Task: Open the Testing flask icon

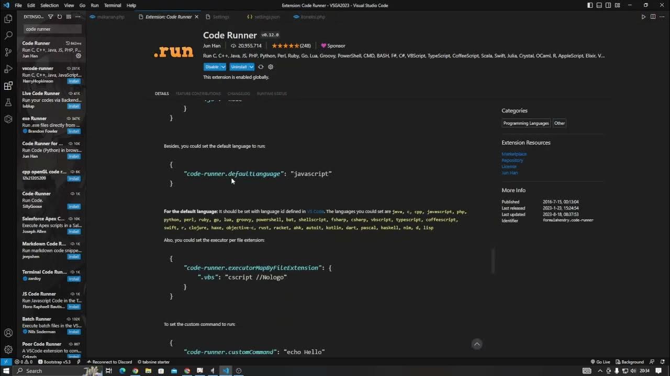Action: [x=8, y=102]
